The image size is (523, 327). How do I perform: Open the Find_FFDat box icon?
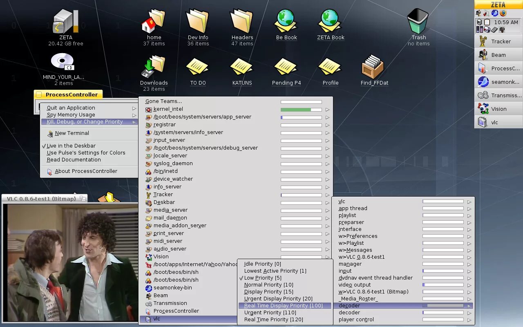(x=373, y=67)
